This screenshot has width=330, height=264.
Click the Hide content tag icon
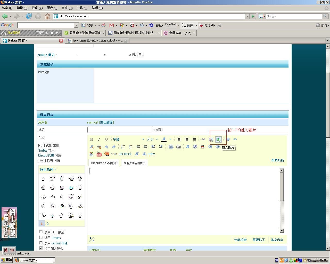[178, 147]
